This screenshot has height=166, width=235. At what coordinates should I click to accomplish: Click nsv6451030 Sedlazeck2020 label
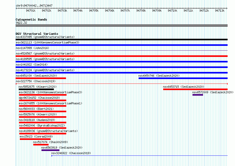click(x=36, y=76)
